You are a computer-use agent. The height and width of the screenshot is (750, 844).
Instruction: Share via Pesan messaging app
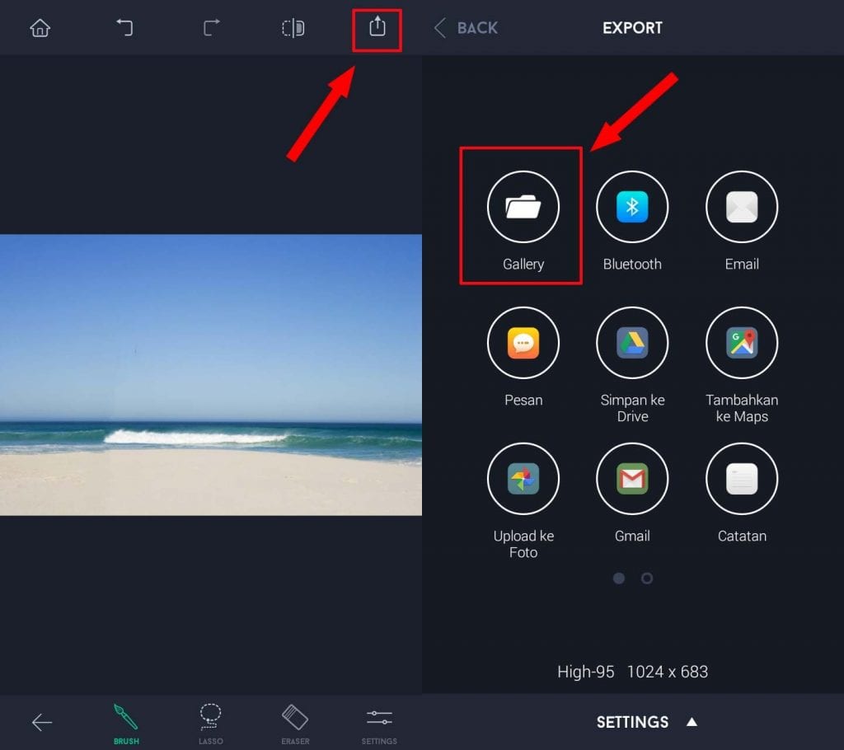(523, 343)
